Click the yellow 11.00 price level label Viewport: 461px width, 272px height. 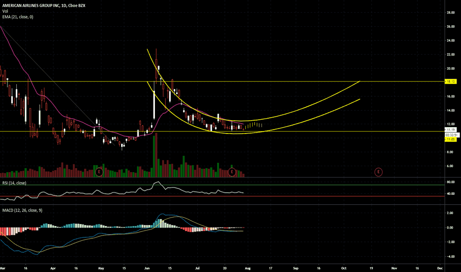(x=451, y=139)
